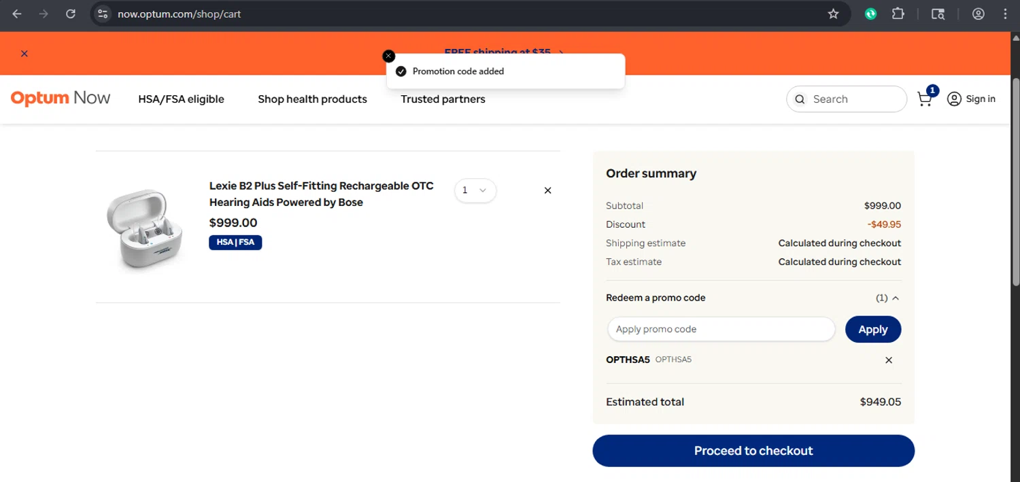Open the Trusted partners menu

point(443,99)
